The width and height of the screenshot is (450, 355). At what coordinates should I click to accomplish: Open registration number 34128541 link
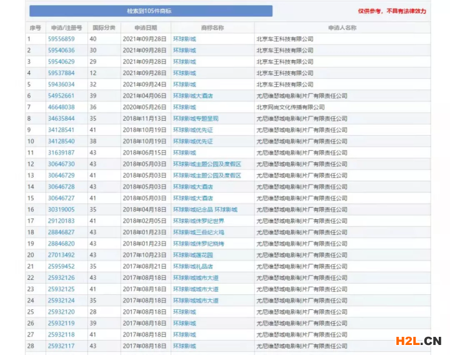pos(61,130)
